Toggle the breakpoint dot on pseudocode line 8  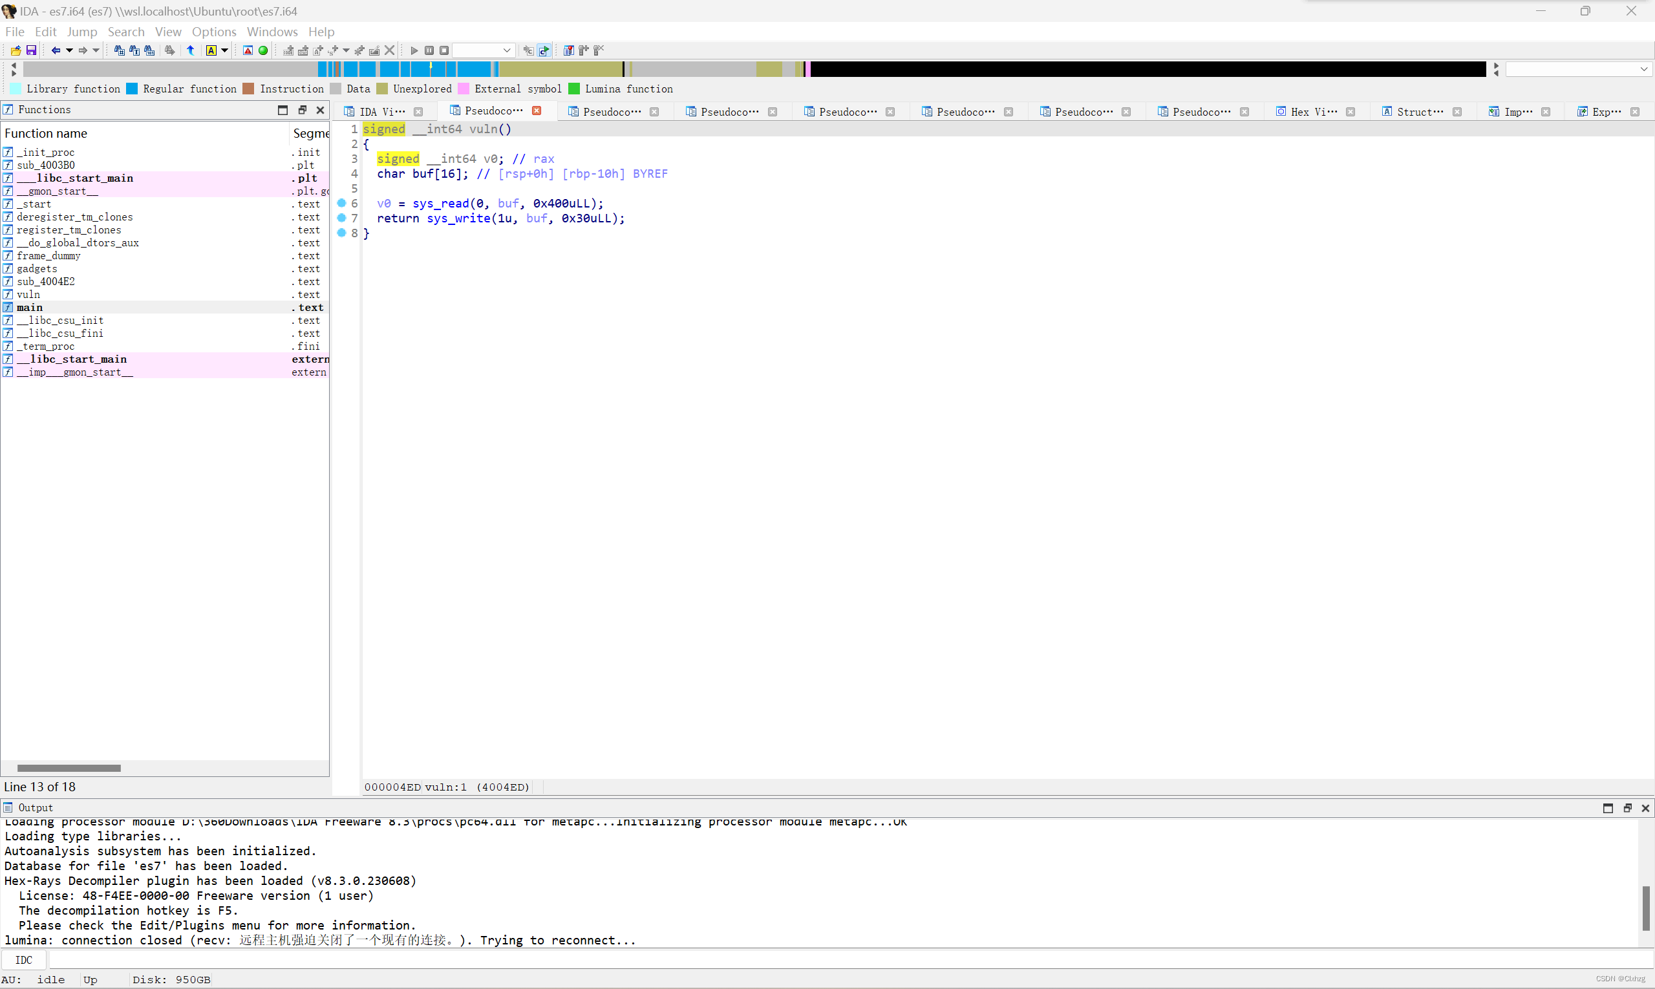point(341,233)
